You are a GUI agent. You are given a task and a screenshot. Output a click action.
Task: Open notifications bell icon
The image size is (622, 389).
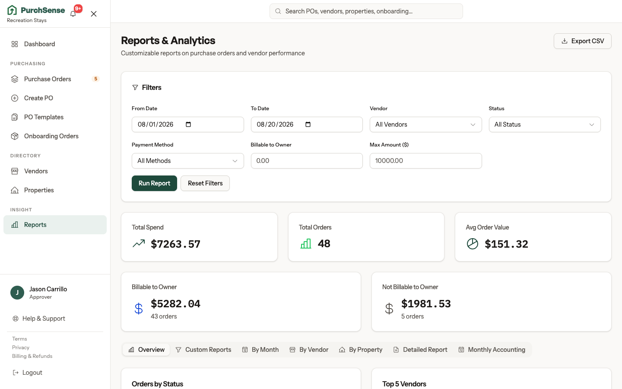pyautogui.click(x=73, y=13)
